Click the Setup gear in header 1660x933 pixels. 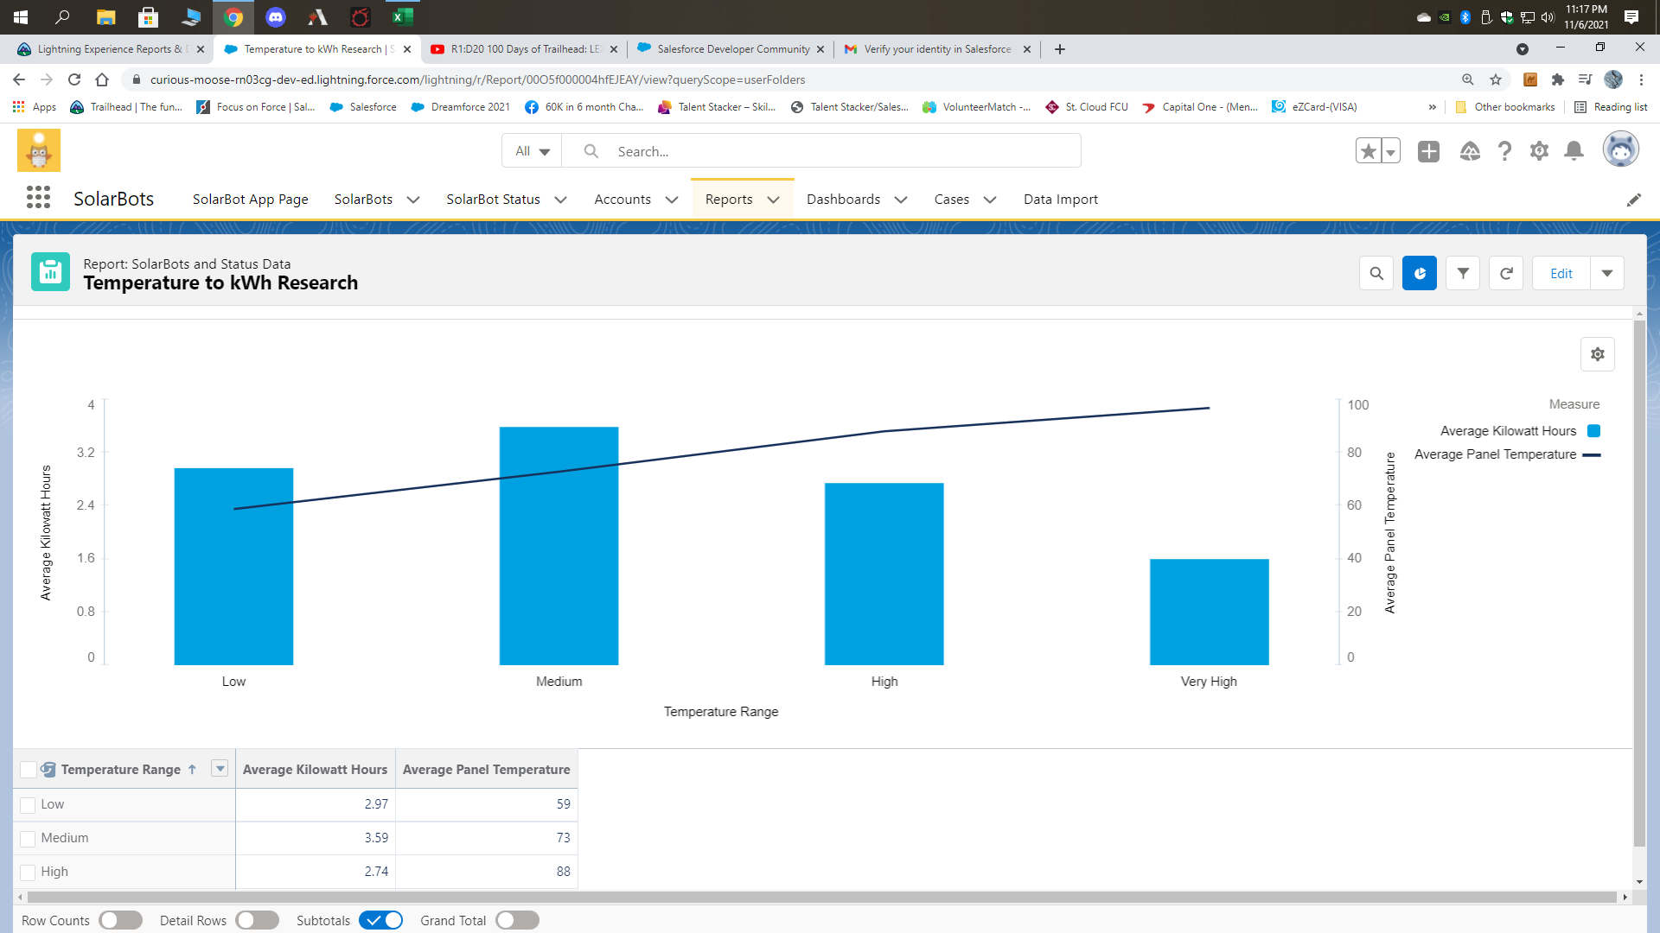click(1539, 151)
